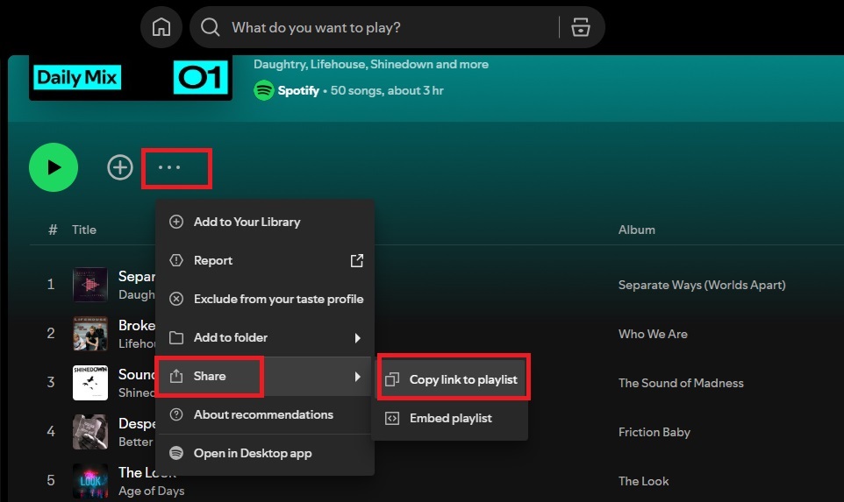This screenshot has height=502, width=844.
Task: Open the Lifehouse track 2 cover thumbnail
Action: [x=89, y=334]
